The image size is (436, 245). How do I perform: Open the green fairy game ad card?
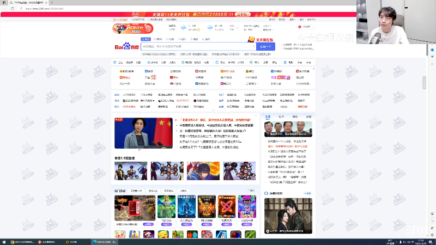pyautogui.click(x=166, y=207)
